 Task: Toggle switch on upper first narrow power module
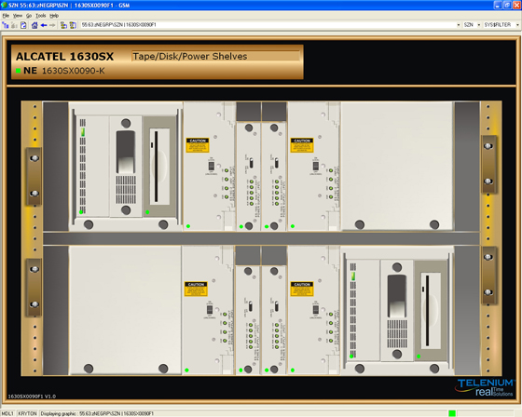tap(252, 163)
